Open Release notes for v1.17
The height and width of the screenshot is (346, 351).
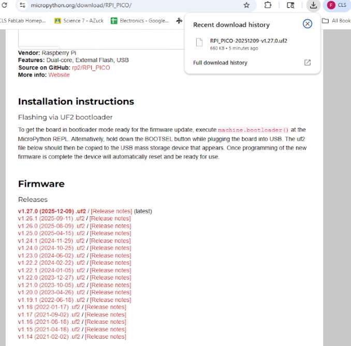coord(106,314)
